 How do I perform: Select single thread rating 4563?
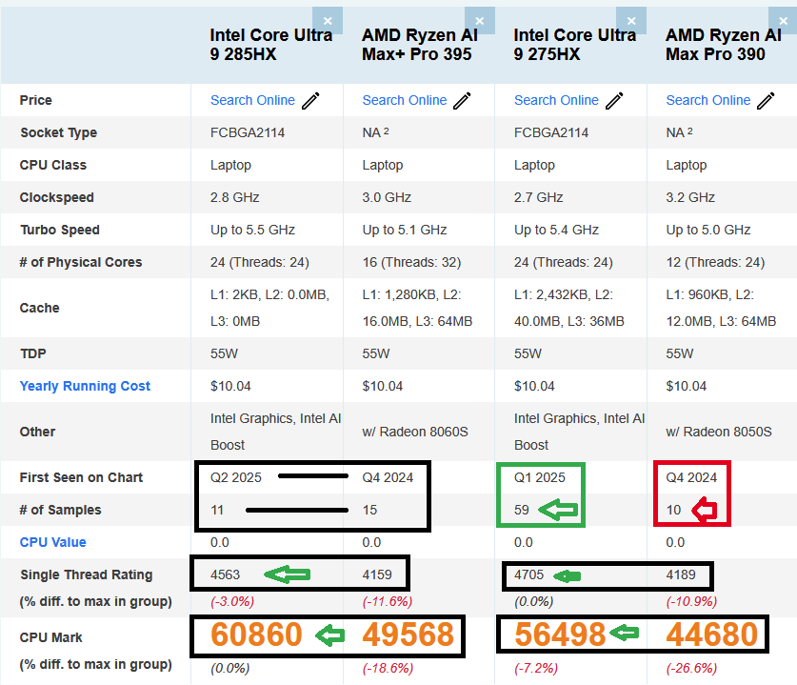click(x=225, y=574)
